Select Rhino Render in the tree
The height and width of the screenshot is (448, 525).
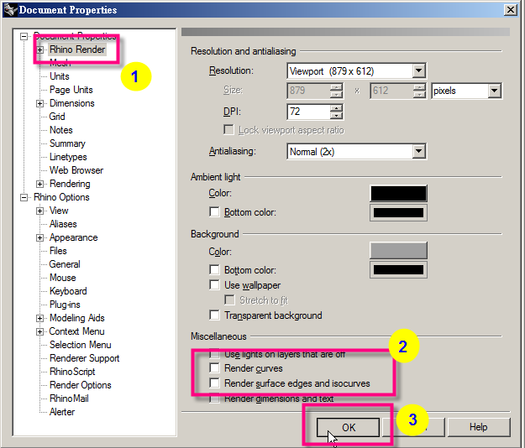tap(77, 49)
